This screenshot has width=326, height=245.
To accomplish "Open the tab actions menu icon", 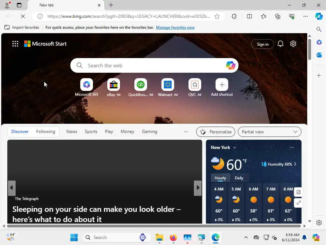I will (x=19, y=5).
